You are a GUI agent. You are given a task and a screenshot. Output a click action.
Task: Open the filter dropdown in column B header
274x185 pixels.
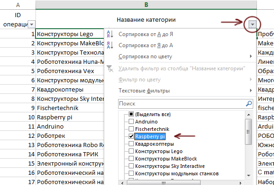(x=252, y=25)
